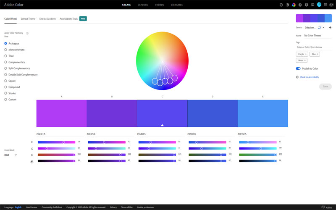The image size is (336, 210).
Task: Click the G slider for color C
Action: coord(157,149)
